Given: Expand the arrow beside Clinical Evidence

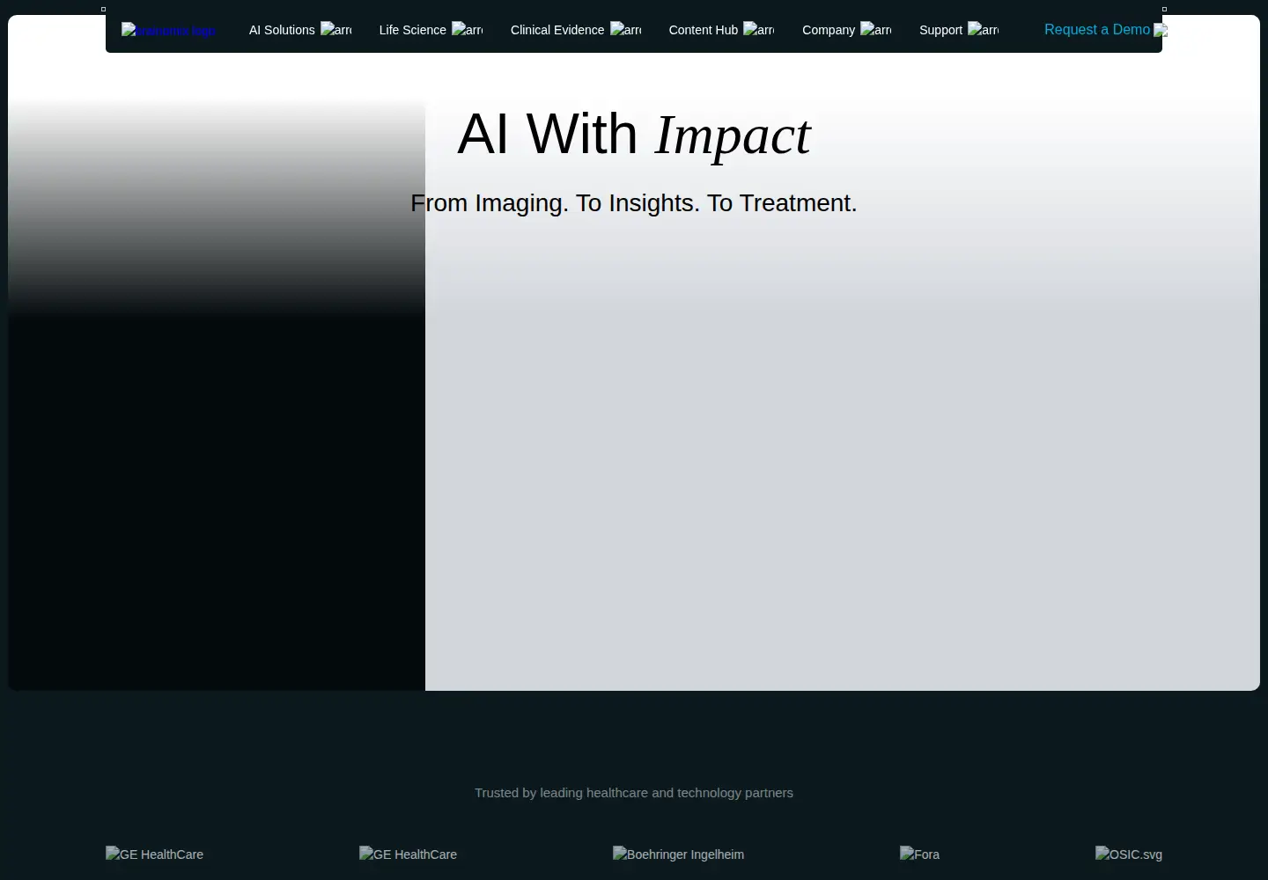Looking at the screenshot, I should pos(625,30).
